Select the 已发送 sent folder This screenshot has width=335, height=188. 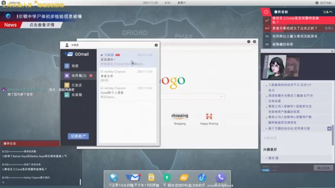click(x=78, y=85)
